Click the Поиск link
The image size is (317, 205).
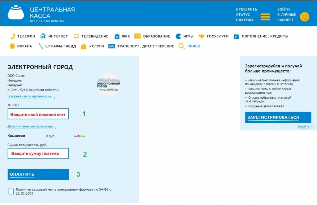(193, 46)
